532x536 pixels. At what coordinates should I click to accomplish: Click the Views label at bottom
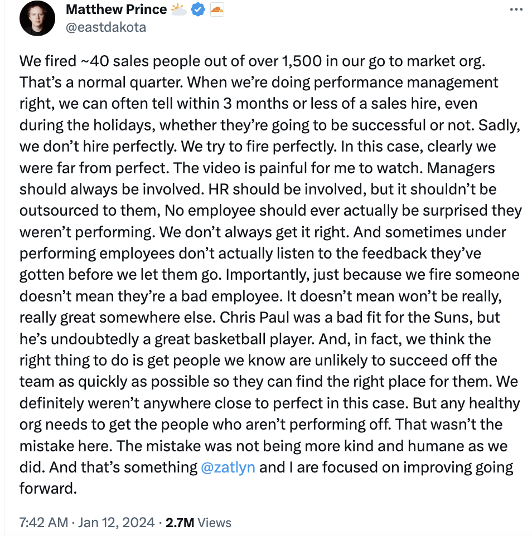(215, 523)
